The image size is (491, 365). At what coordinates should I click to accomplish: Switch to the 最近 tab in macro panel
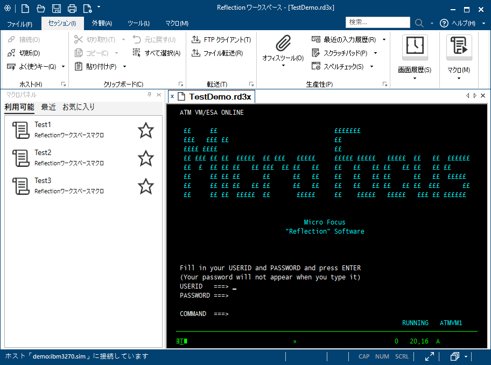coord(48,107)
